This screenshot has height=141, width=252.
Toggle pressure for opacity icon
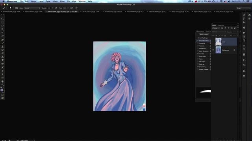56,8
